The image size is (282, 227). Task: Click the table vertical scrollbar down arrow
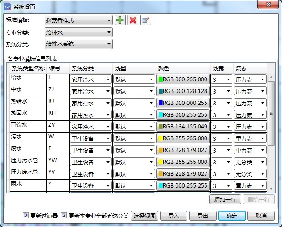coord(271,188)
